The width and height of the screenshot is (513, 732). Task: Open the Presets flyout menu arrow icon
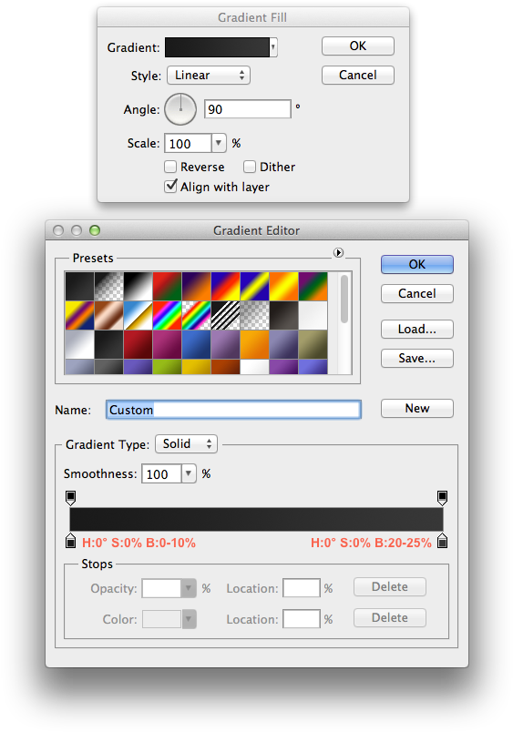click(x=338, y=252)
